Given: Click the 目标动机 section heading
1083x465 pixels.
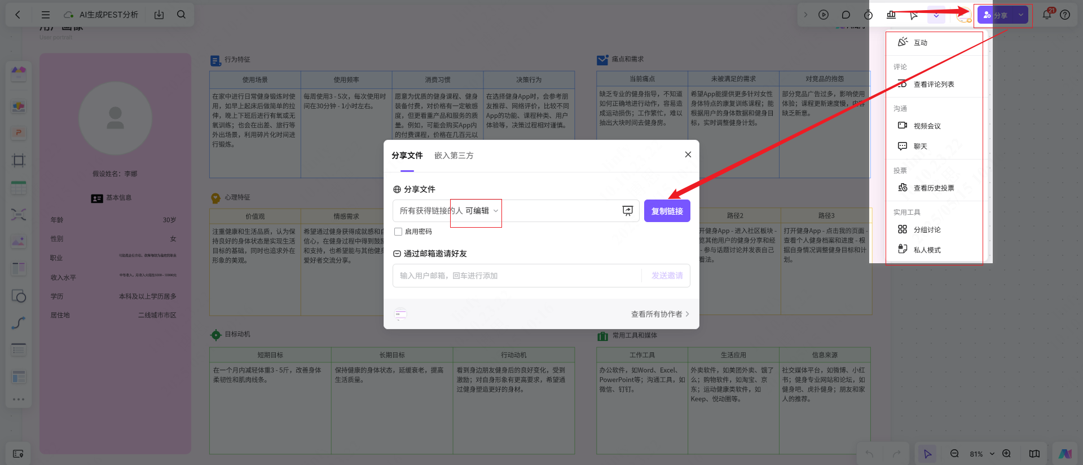Looking at the screenshot, I should click(x=237, y=334).
